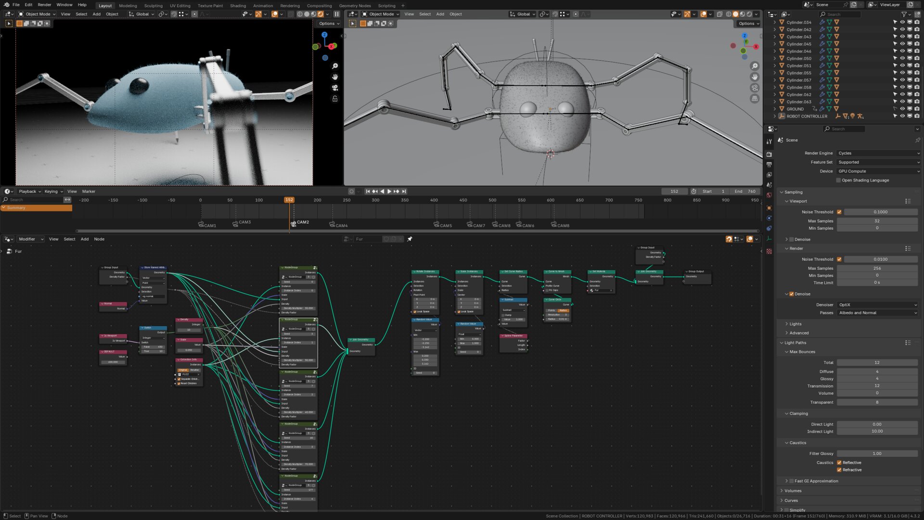
Task: Open the View Layer properties tab icon
Action: tap(769, 175)
